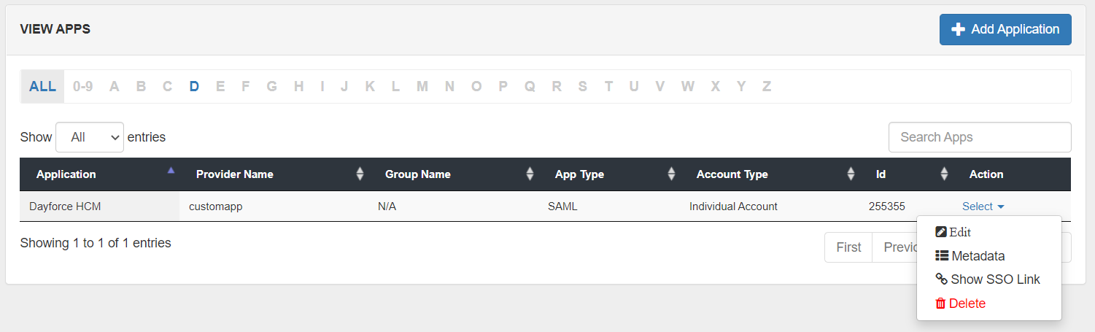Image resolution: width=1095 pixels, height=332 pixels.
Task: Toggle the Select action dropdown
Action: (x=983, y=206)
